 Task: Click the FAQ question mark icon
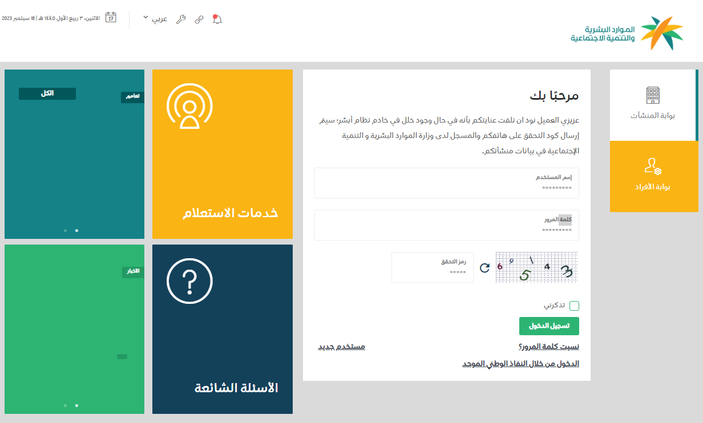coord(189,281)
